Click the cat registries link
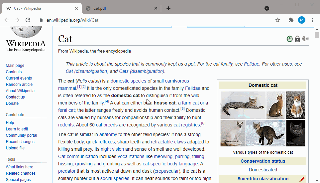 tap(186, 125)
